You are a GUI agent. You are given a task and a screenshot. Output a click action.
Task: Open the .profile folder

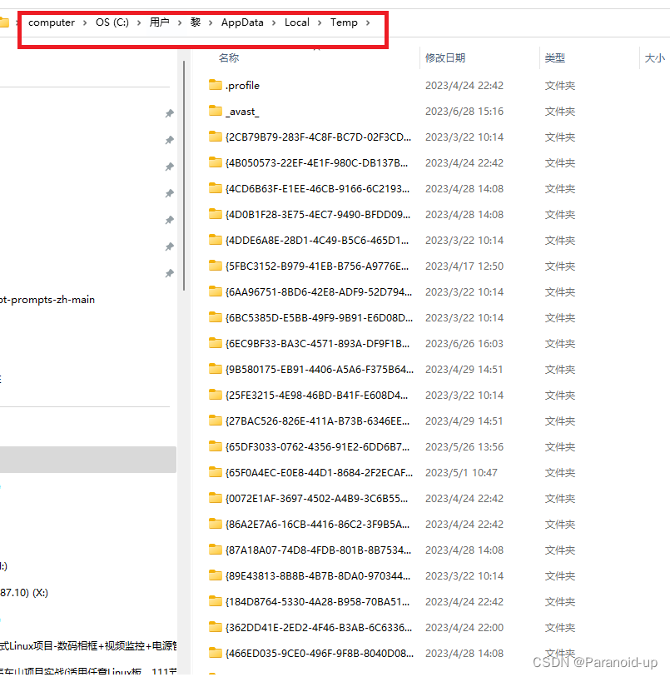click(240, 85)
